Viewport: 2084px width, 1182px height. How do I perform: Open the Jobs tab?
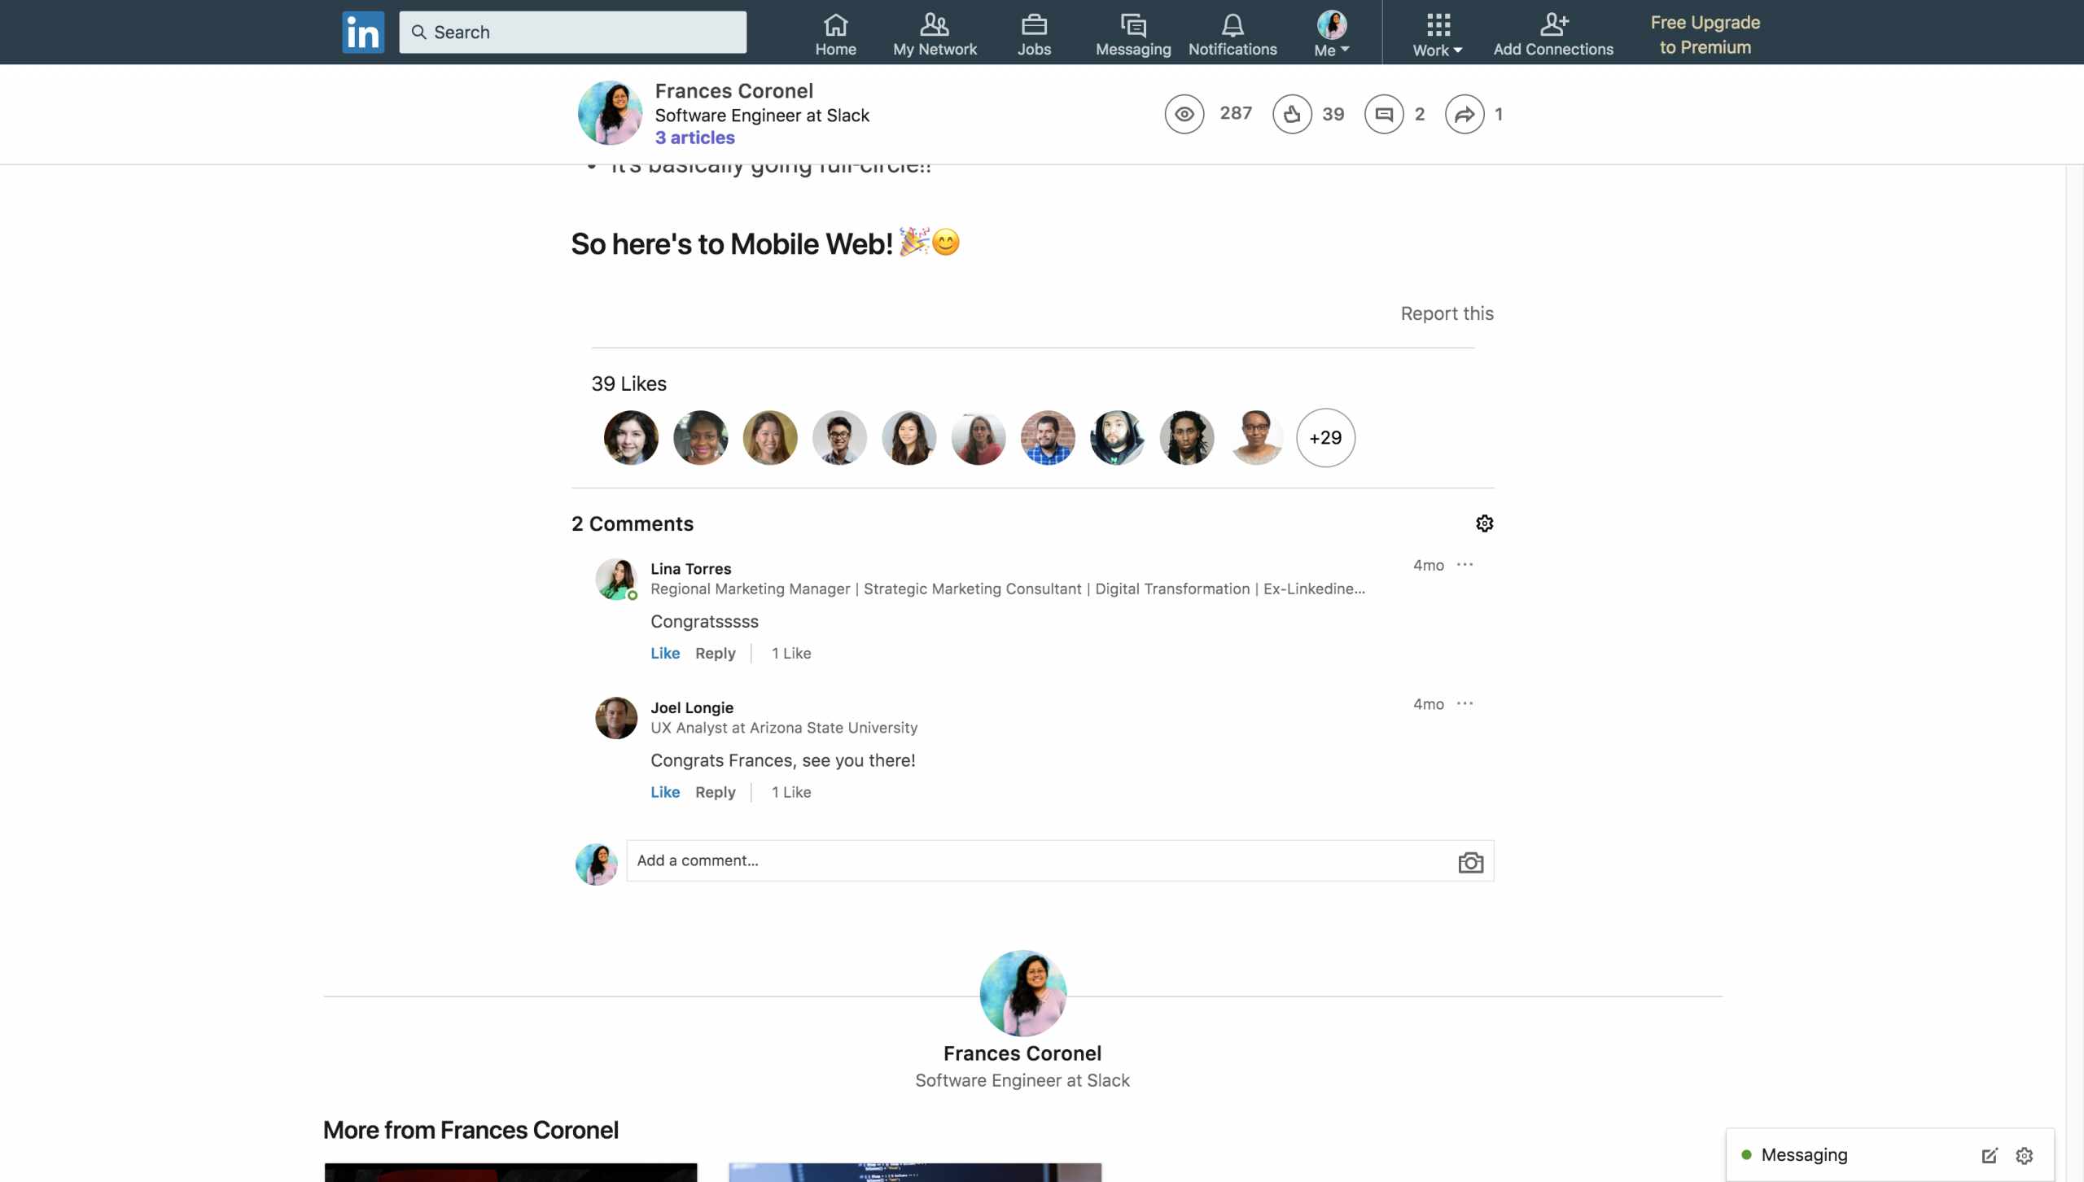[1034, 34]
